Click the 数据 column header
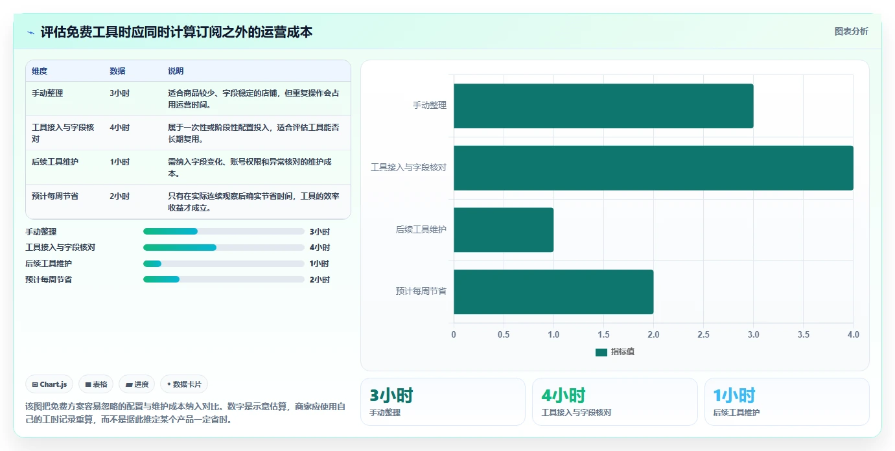Viewport: 895px width, 451px height. (x=117, y=71)
